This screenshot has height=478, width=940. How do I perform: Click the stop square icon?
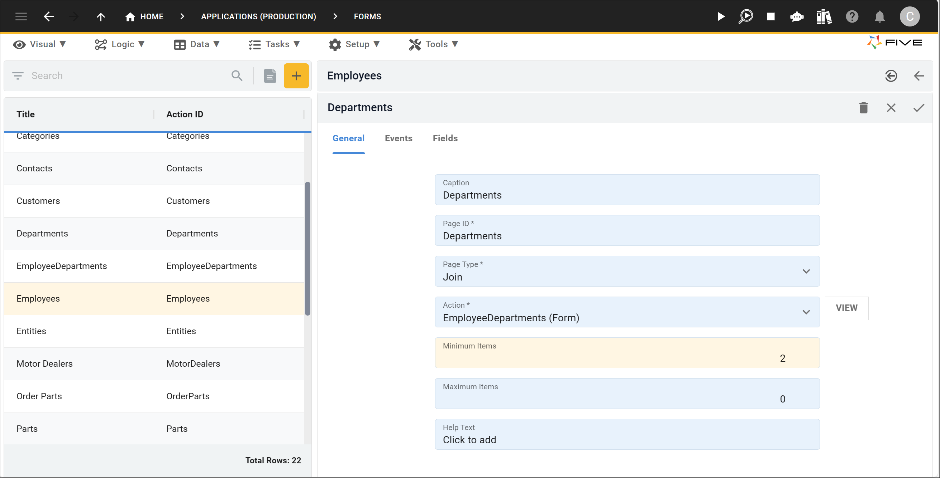(x=771, y=16)
